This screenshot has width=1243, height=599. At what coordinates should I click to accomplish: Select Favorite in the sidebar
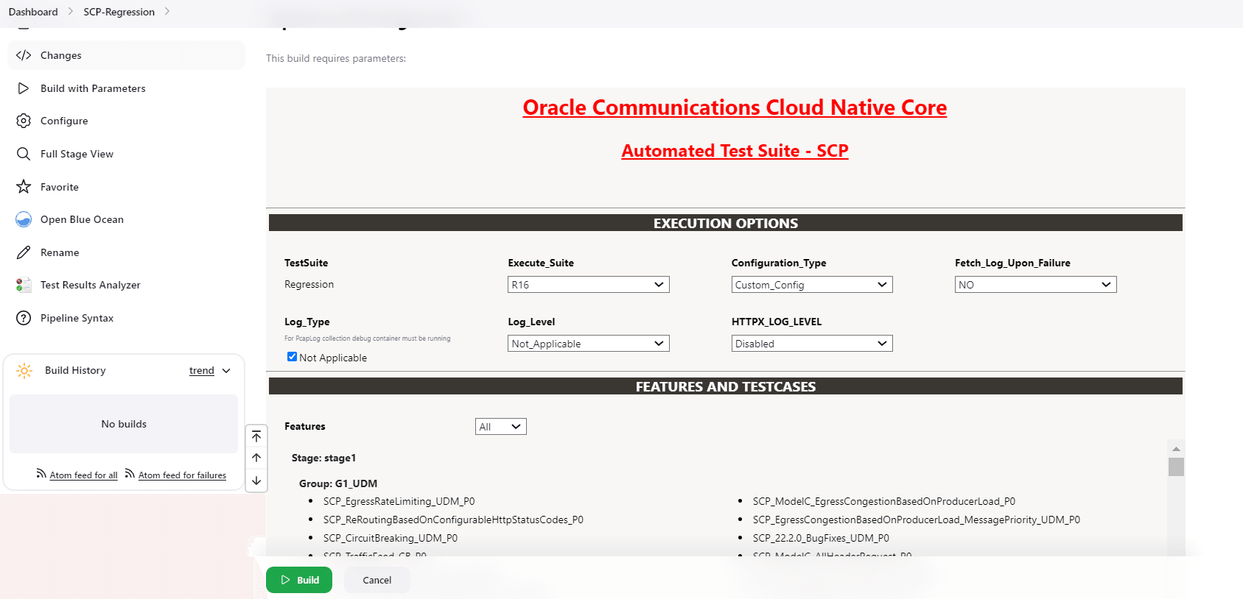(x=126, y=187)
